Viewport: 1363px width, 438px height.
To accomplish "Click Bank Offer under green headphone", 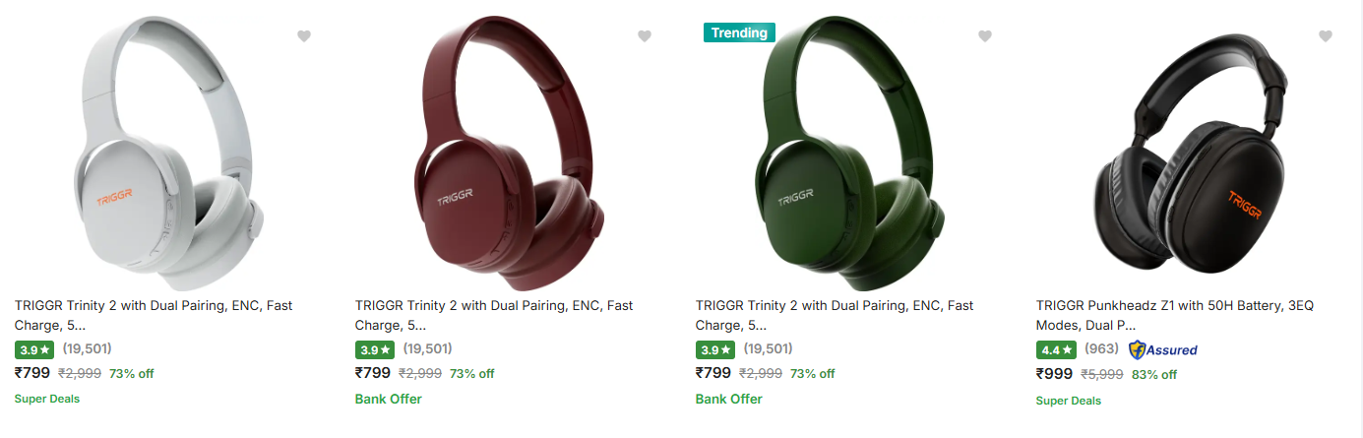I will point(728,399).
